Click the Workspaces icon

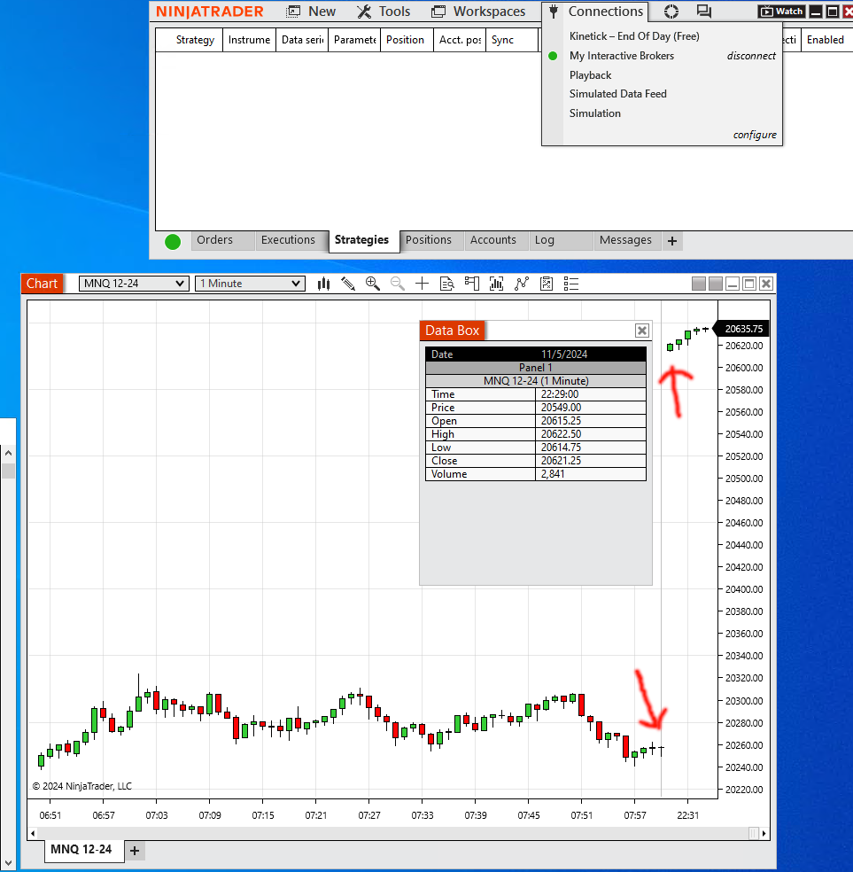tap(438, 12)
